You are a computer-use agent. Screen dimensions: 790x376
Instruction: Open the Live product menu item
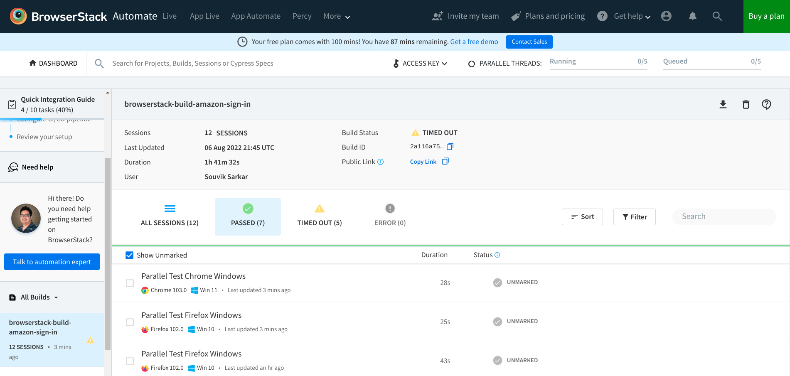[170, 16]
